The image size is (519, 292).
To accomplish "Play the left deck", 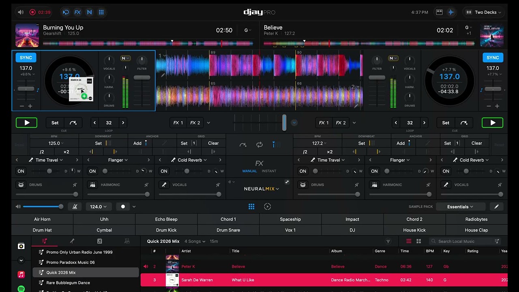I will pos(27,122).
